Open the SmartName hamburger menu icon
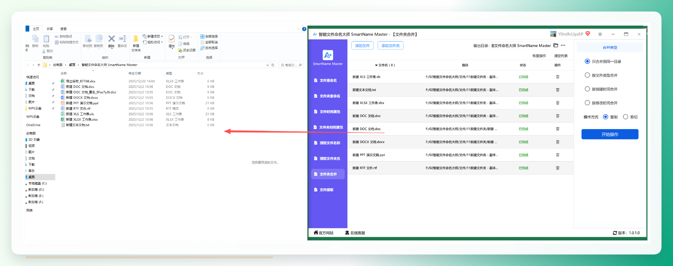Viewport: 673px width, 266px height. pos(600,34)
